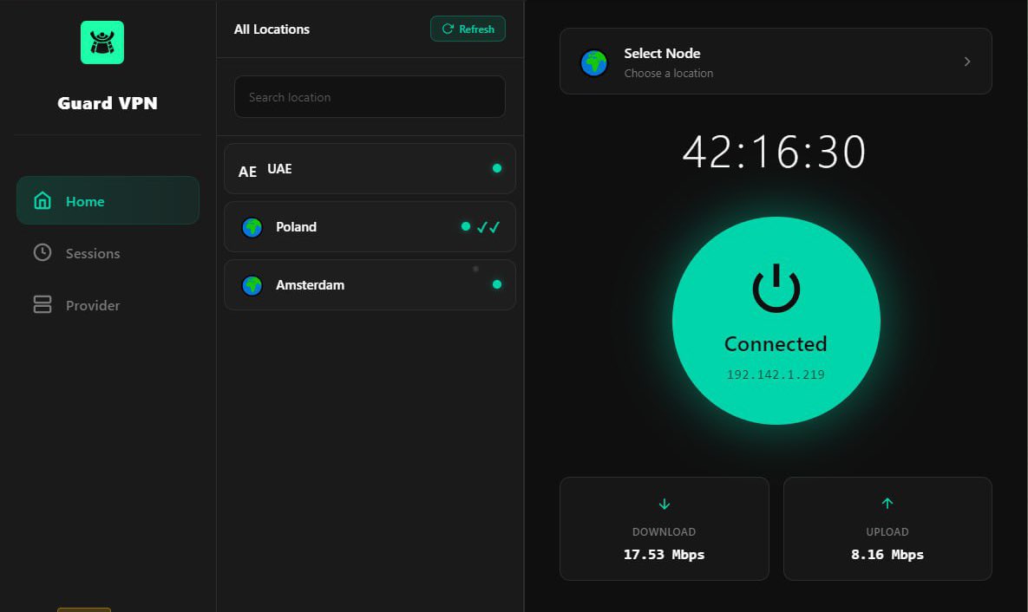Click the green status dot for UAE
This screenshot has width=1028, height=612.
[x=497, y=168]
